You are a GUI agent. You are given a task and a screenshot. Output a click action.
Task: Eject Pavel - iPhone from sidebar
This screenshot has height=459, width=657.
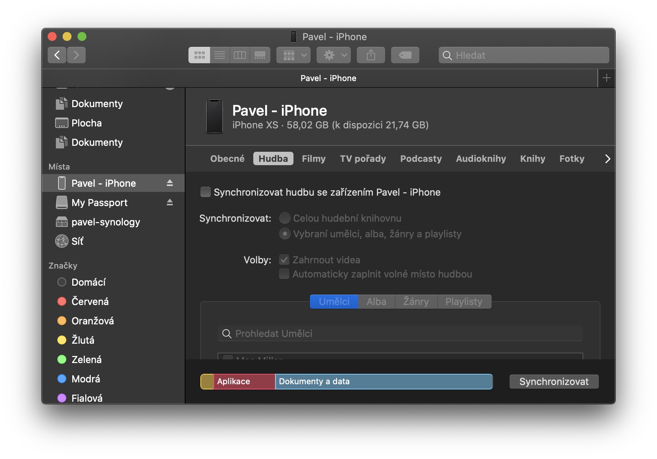click(170, 183)
